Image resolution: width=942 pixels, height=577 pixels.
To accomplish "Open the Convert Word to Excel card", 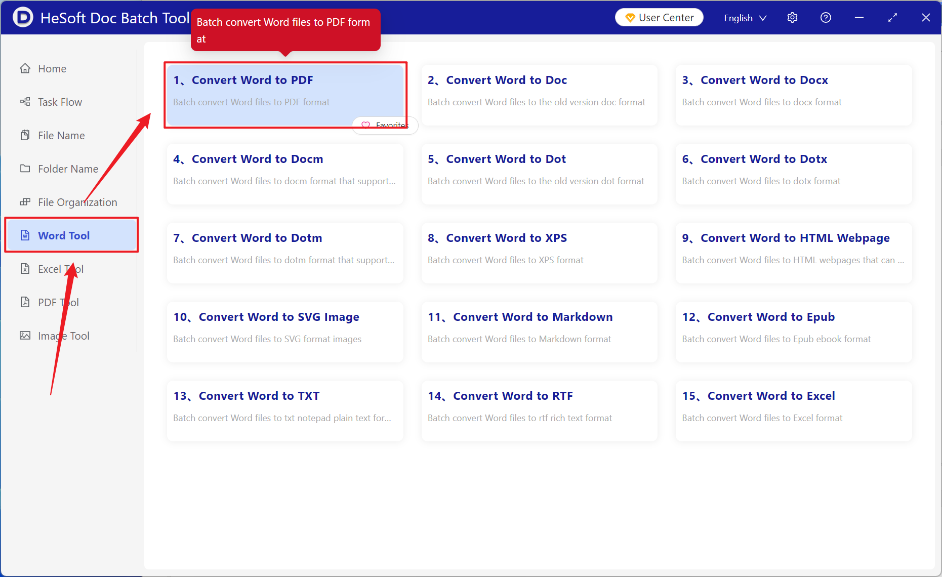I will coord(794,410).
